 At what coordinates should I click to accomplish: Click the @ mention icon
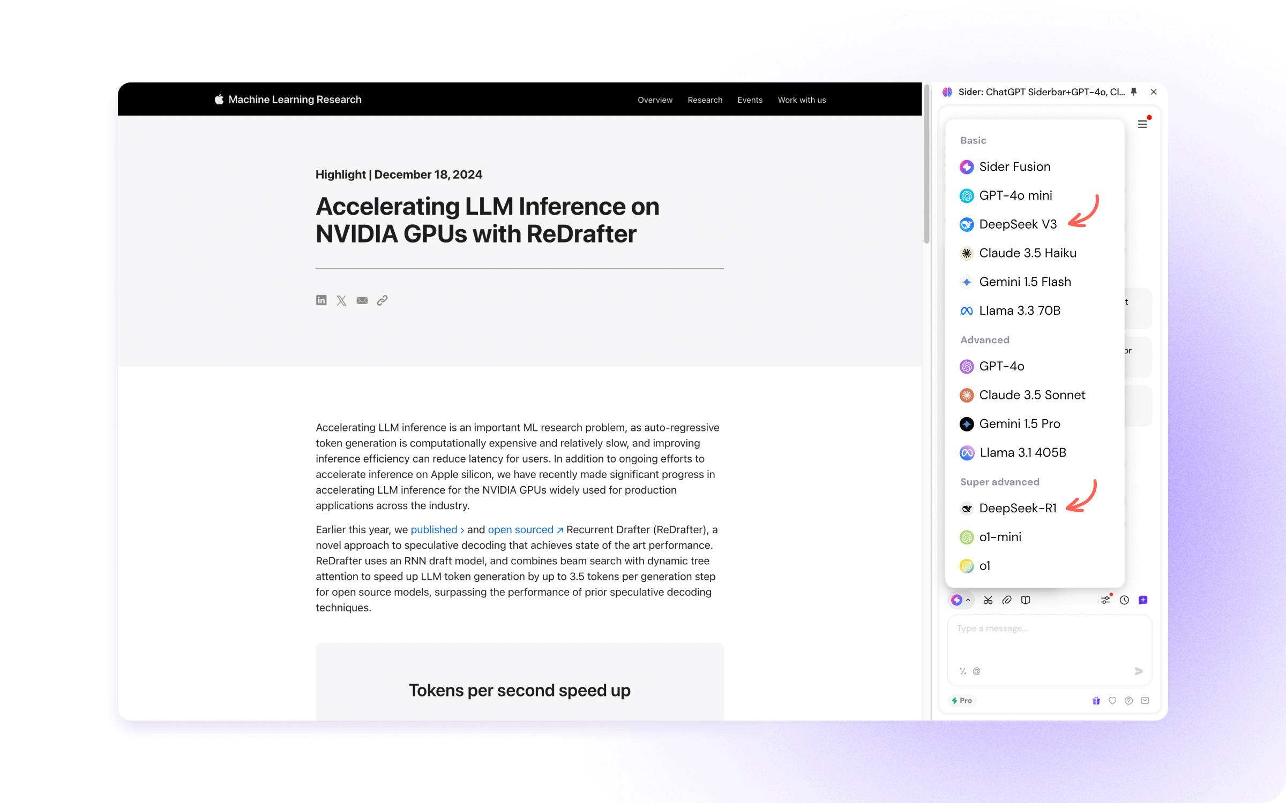(x=976, y=671)
